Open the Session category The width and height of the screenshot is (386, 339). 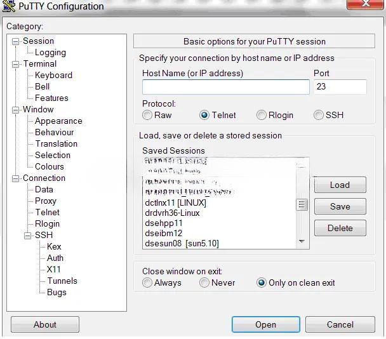pyautogui.click(x=38, y=41)
